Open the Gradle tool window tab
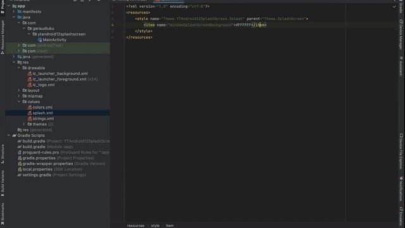 (x=401, y=7)
